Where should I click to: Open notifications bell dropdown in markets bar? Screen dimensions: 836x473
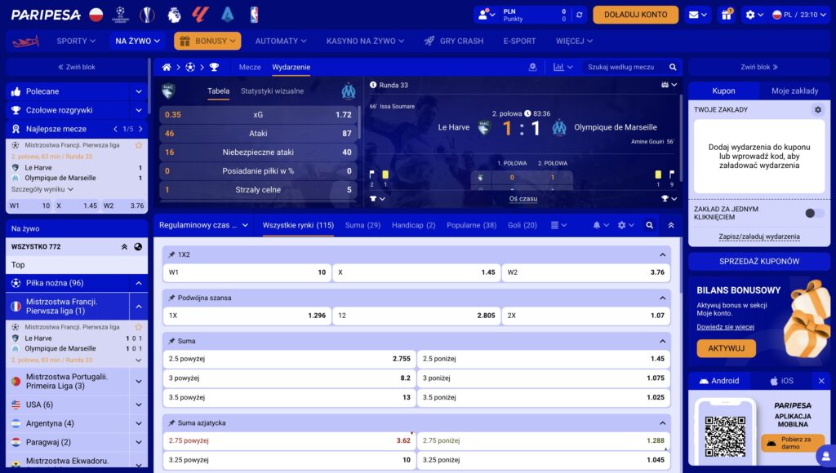pyautogui.click(x=600, y=225)
